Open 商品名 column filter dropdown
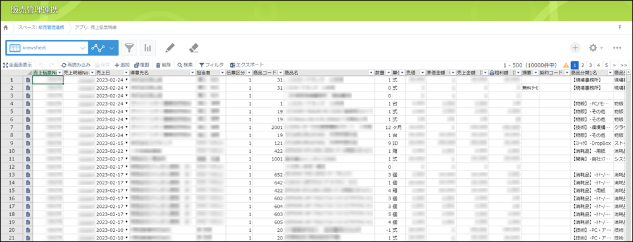This screenshot has height=242, width=633. (x=371, y=73)
